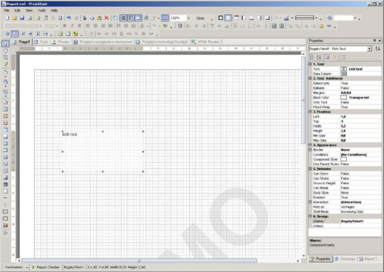Click the New report icon
This screenshot has width=384, height=272.
pyautogui.click(x=7, y=18)
